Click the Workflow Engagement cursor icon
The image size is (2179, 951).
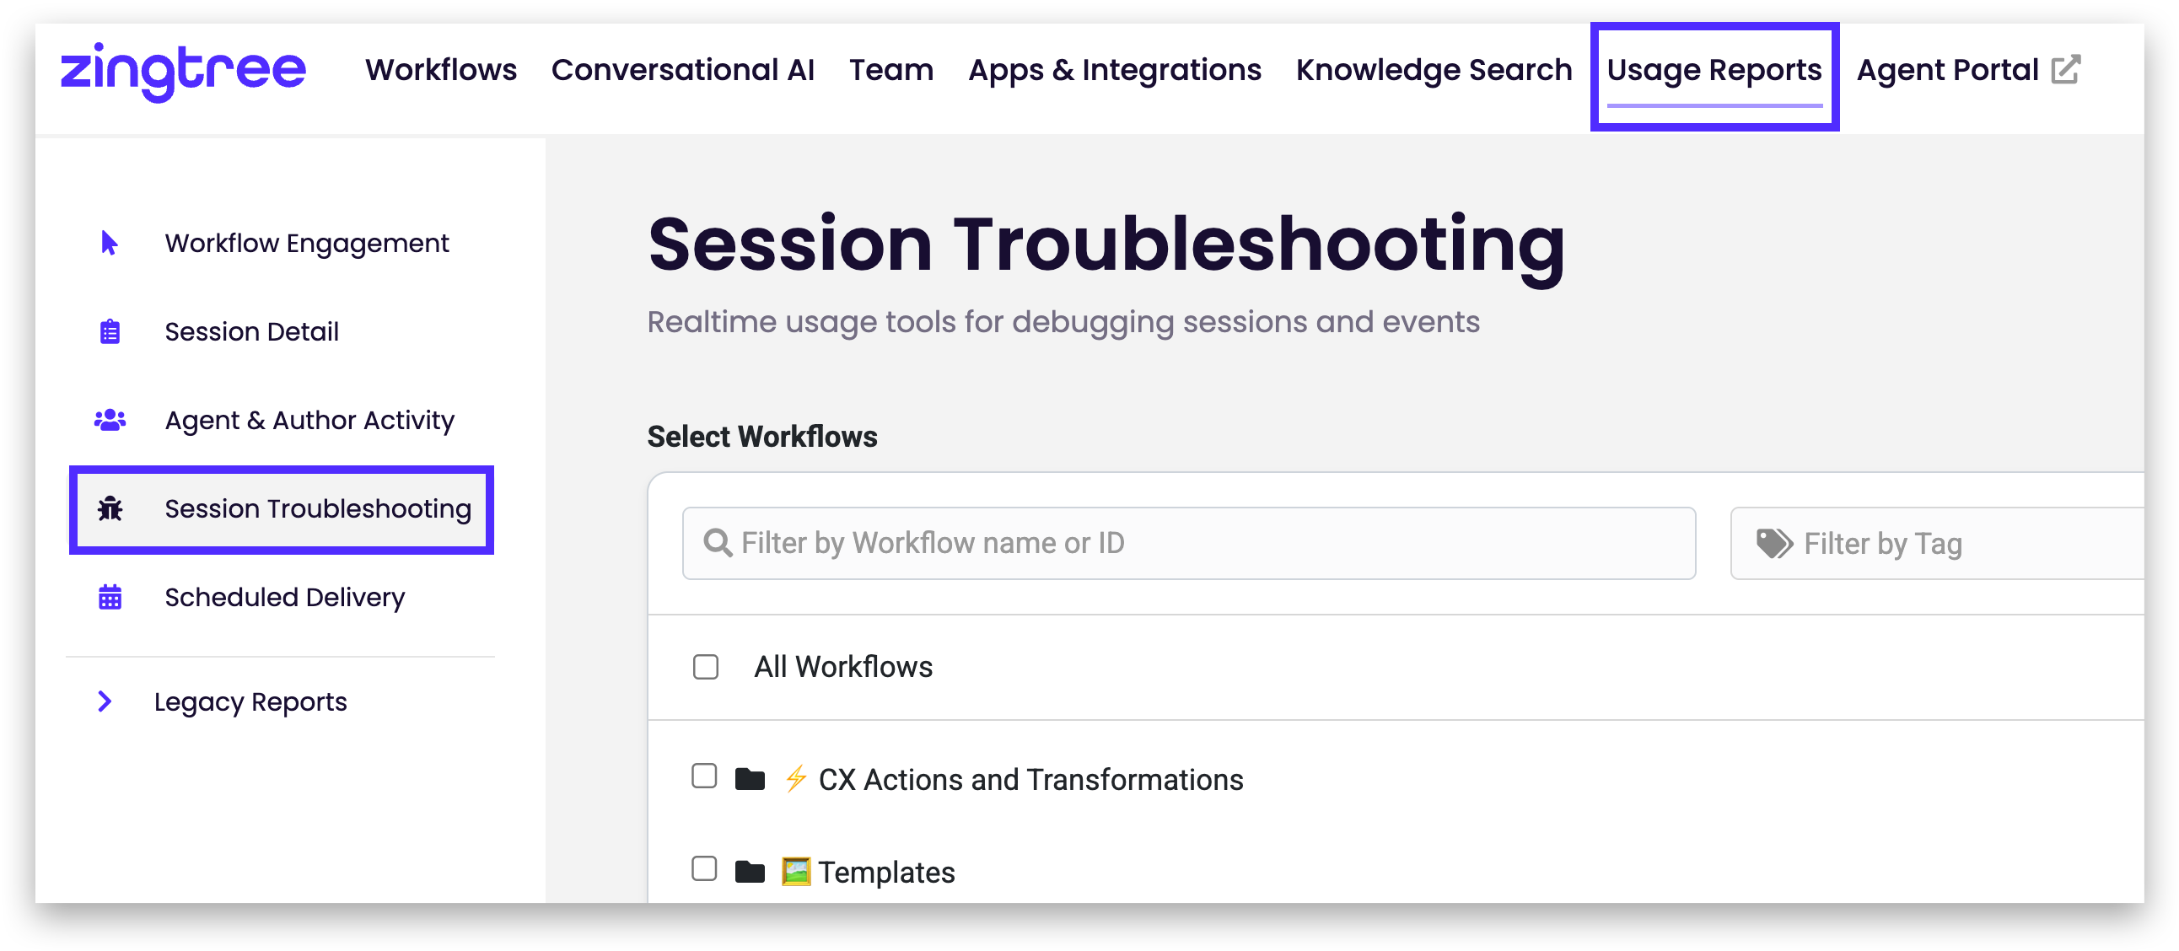coord(109,244)
